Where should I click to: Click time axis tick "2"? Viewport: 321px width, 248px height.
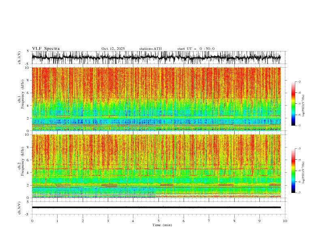tap(83, 221)
